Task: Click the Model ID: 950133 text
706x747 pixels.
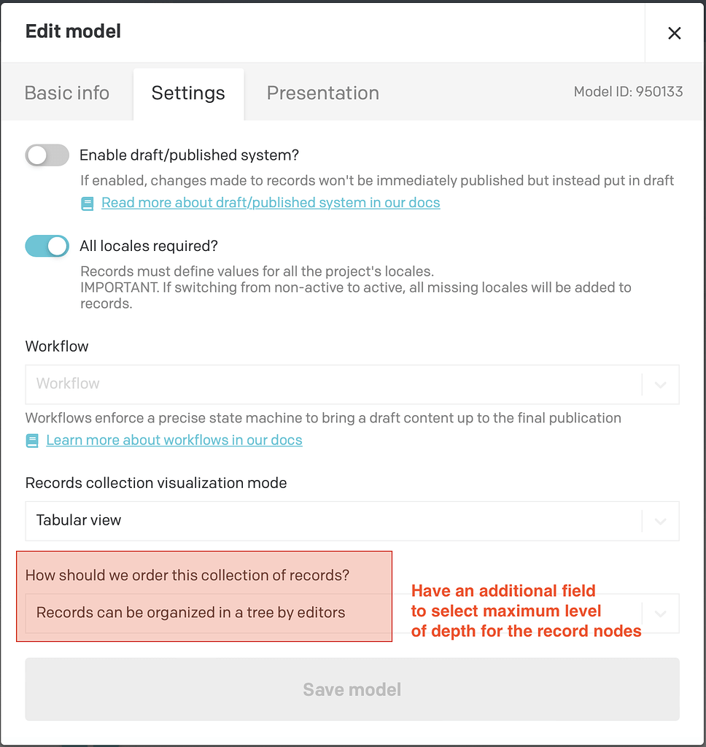Action: (628, 91)
